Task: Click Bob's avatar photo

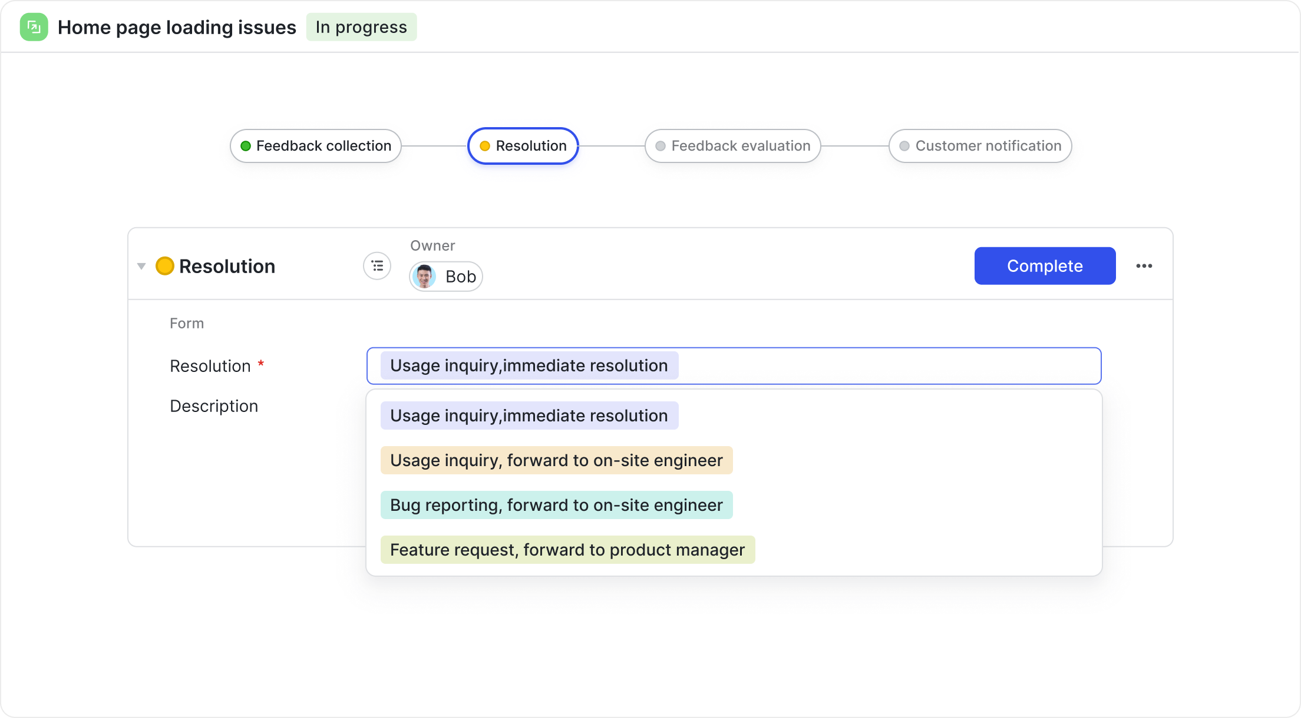Action: click(424, 276)
